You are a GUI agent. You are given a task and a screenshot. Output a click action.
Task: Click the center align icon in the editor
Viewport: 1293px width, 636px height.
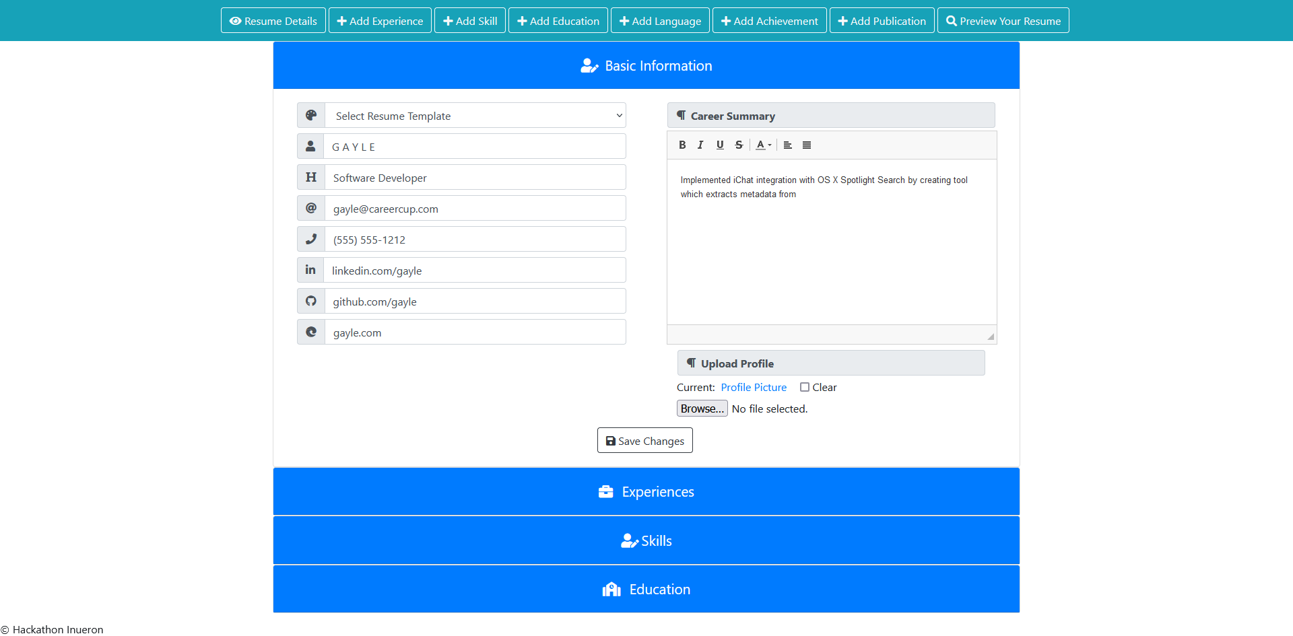788,145
